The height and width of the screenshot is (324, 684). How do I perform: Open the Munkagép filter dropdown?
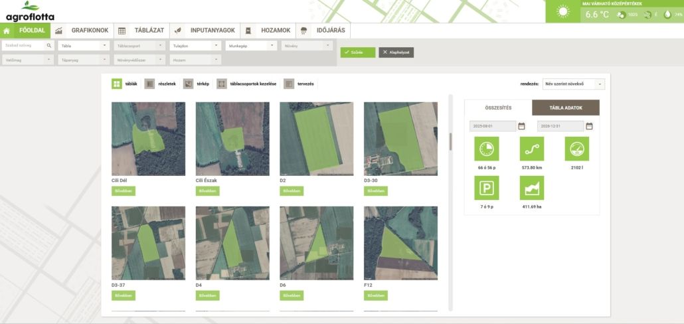[x=252, y=46]
